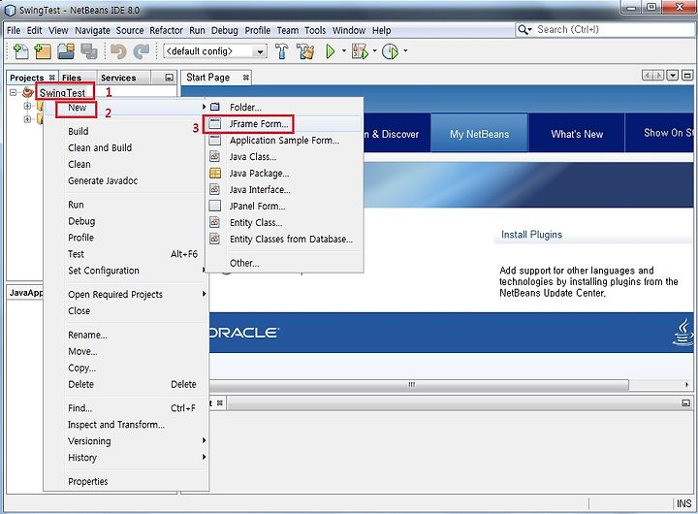698x514 pixels.
Task: Open the Profile Project dropdown arrow
Action: [405, 51]
